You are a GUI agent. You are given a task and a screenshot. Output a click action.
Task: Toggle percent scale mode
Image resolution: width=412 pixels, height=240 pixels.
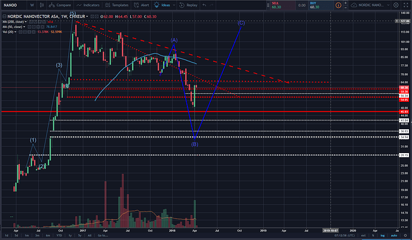coord(373,235)
